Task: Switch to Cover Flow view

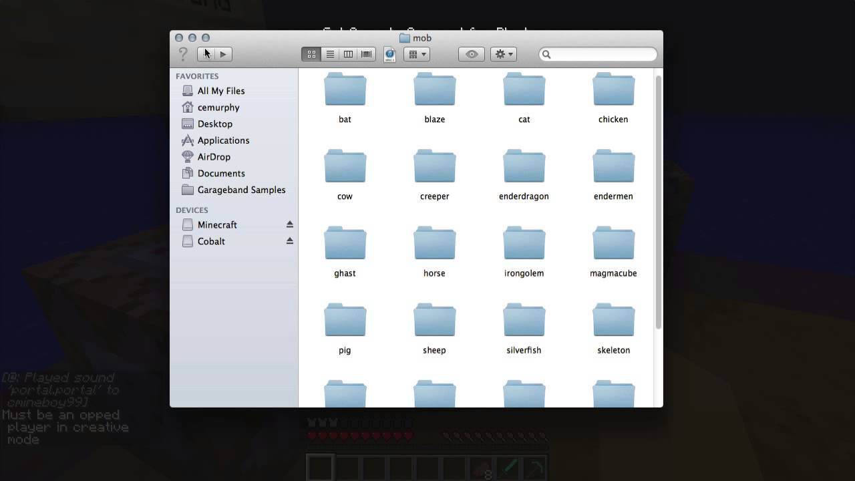Action: [x=367, y=54]
